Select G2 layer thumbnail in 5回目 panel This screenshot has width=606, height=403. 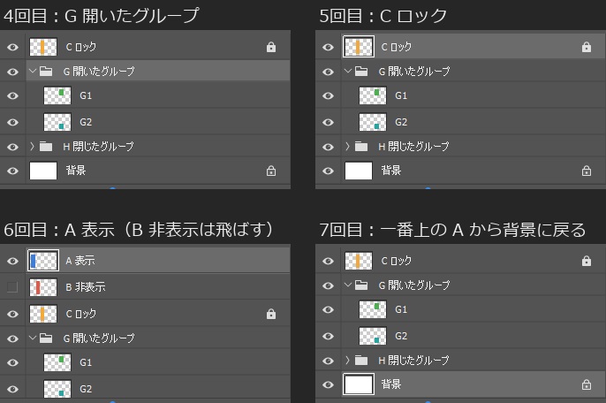click(373, 122)
